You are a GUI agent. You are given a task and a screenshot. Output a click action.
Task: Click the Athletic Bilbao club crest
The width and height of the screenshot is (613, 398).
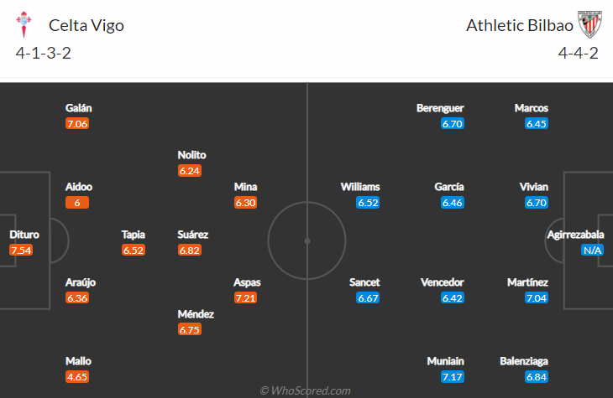[x=590, y=24]
